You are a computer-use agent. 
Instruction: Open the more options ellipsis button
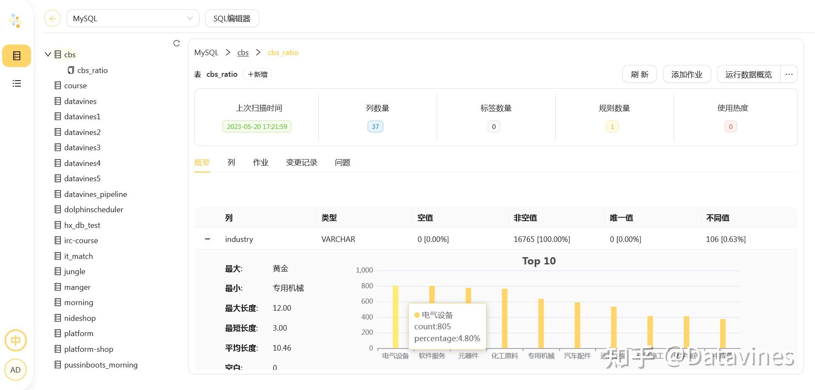pyautogui.click(x=789, y=74)
